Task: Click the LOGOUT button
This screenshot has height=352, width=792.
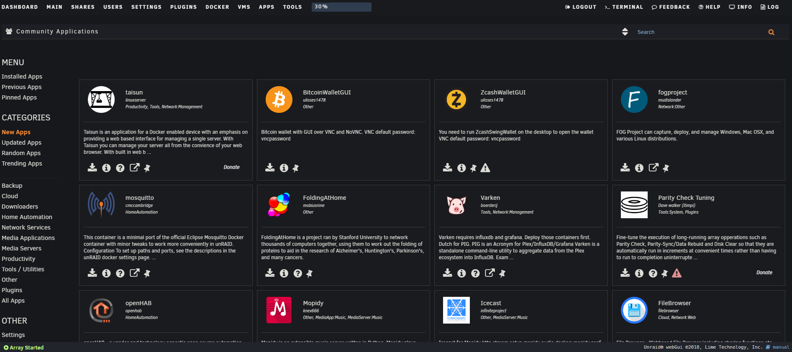Action: click(581, 7)
